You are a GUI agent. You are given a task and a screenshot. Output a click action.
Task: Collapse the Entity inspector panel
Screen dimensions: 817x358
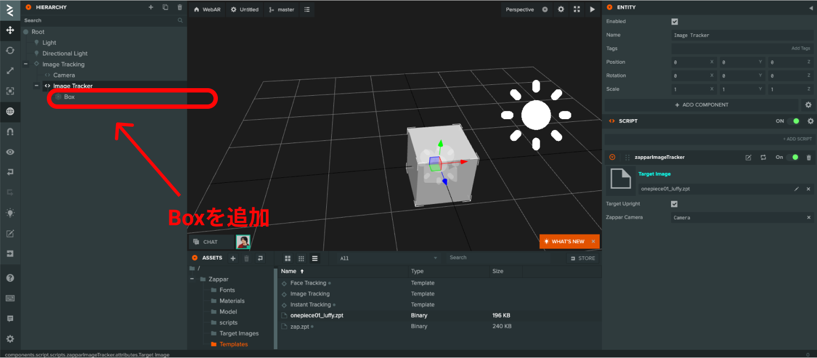(609, 7)
